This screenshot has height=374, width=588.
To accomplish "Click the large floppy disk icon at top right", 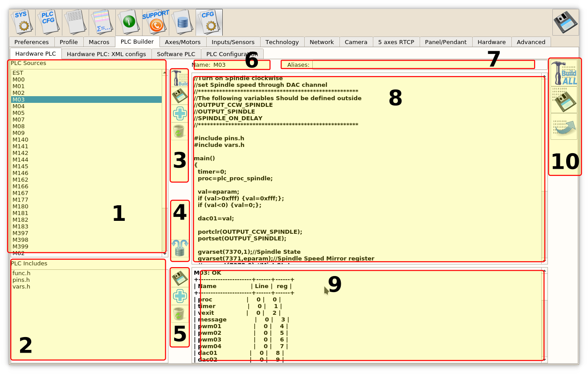I will pos(565,22).
